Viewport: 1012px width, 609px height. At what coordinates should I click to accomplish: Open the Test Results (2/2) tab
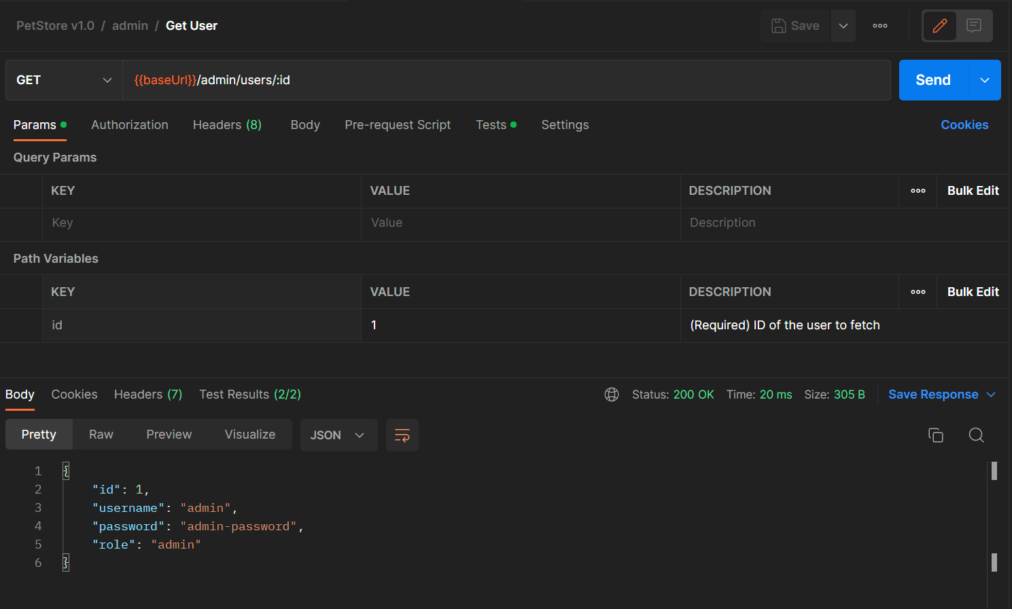(x=249, y=394)
